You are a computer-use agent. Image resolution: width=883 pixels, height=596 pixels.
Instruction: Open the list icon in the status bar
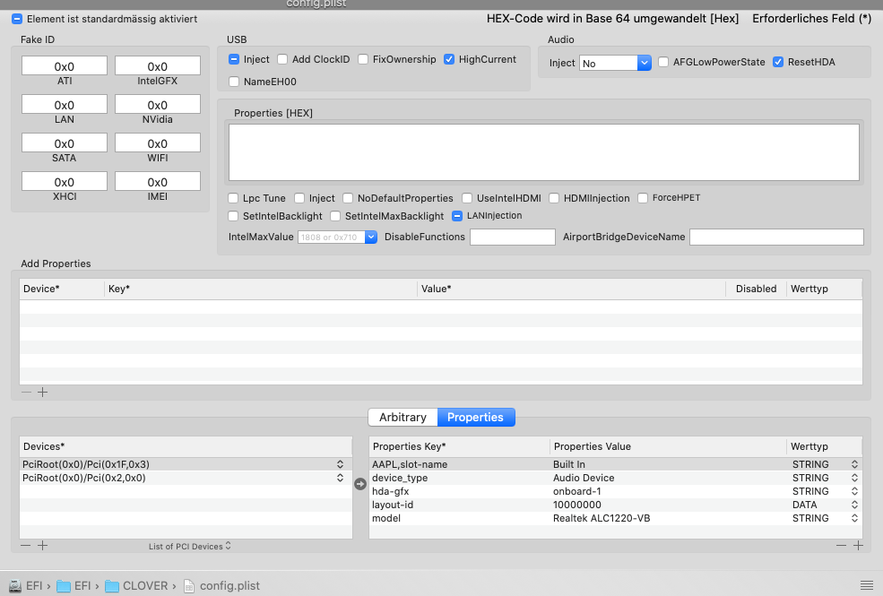pyautogui.click(x=867, y=585)
